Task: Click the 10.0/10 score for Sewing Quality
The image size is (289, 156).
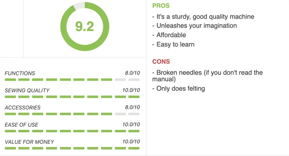Action: tap(131, 90)
